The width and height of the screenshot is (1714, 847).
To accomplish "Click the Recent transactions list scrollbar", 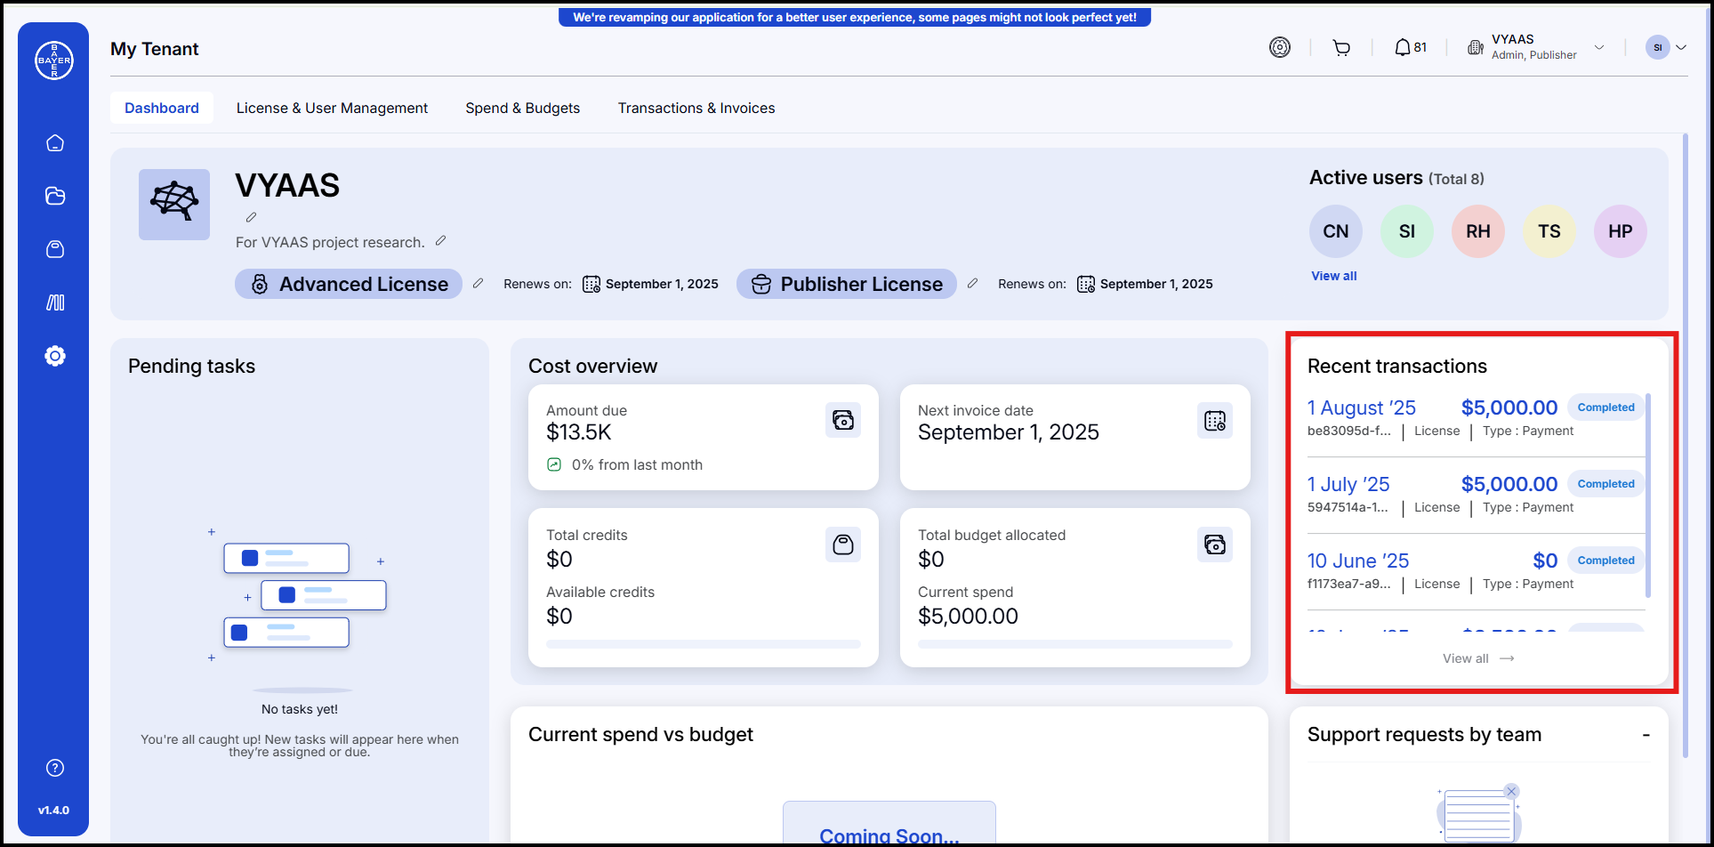I will (1648, 495).
